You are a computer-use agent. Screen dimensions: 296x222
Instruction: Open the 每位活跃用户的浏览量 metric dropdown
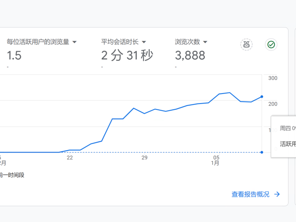[x=75, y=42]
